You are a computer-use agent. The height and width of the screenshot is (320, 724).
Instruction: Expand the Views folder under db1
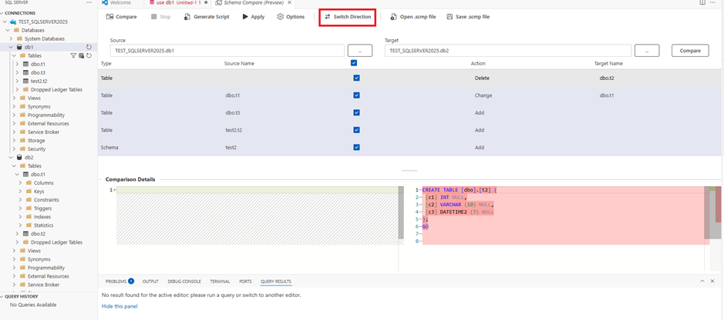pyautogui.click(x=15, y=98)
